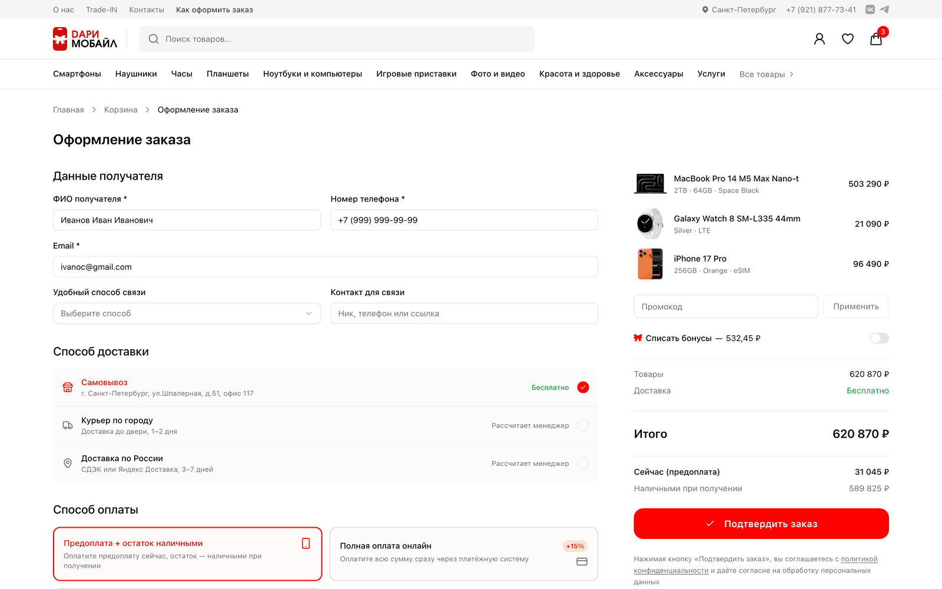Open the Аксессуары category
The image size is (942, 589).
(x=659, y=74)
